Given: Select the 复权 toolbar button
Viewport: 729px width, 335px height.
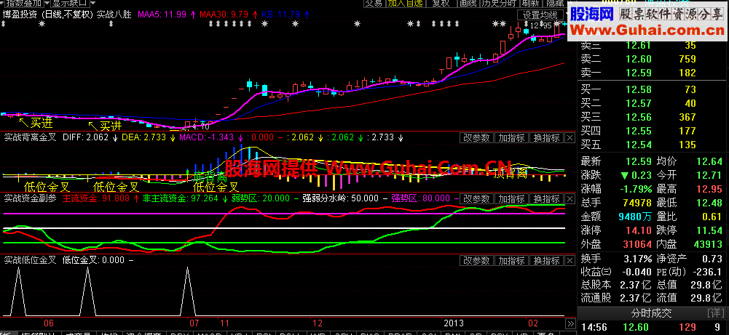Looking at the screenshot, I should click(x=441, y=3).
